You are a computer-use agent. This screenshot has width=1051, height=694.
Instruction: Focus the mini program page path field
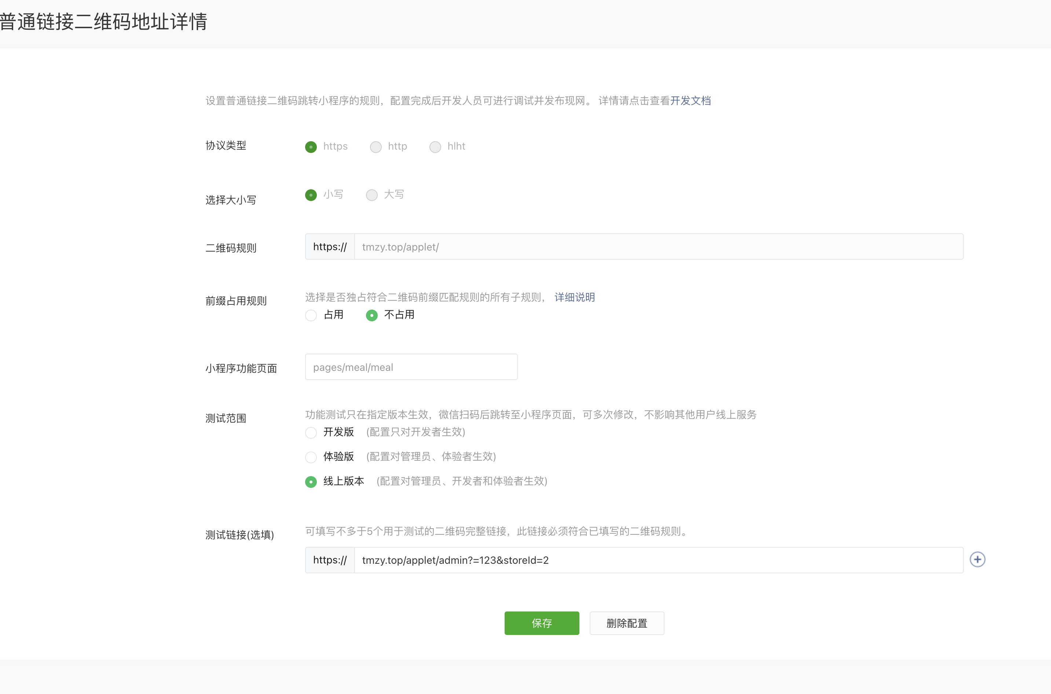[411, 367]
